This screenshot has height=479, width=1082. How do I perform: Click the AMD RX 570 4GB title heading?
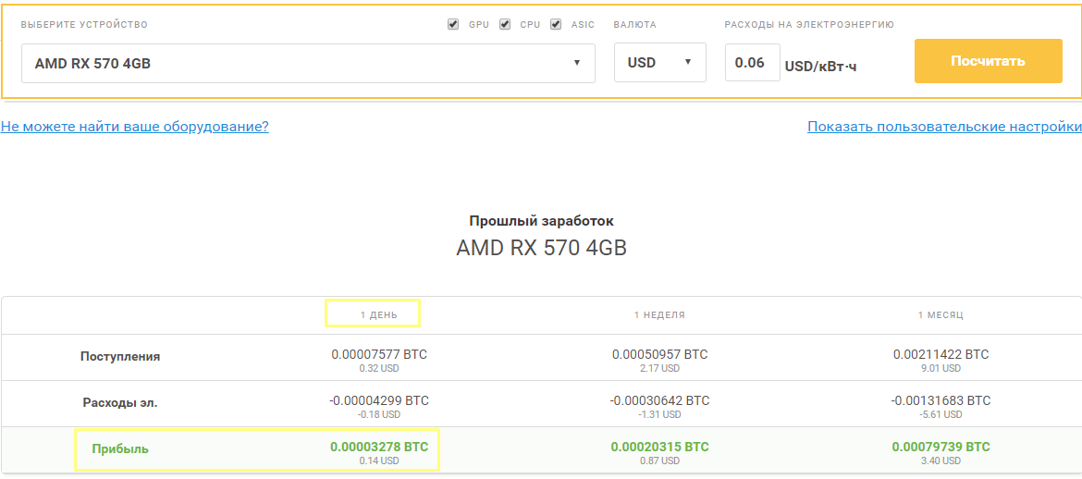541,248
